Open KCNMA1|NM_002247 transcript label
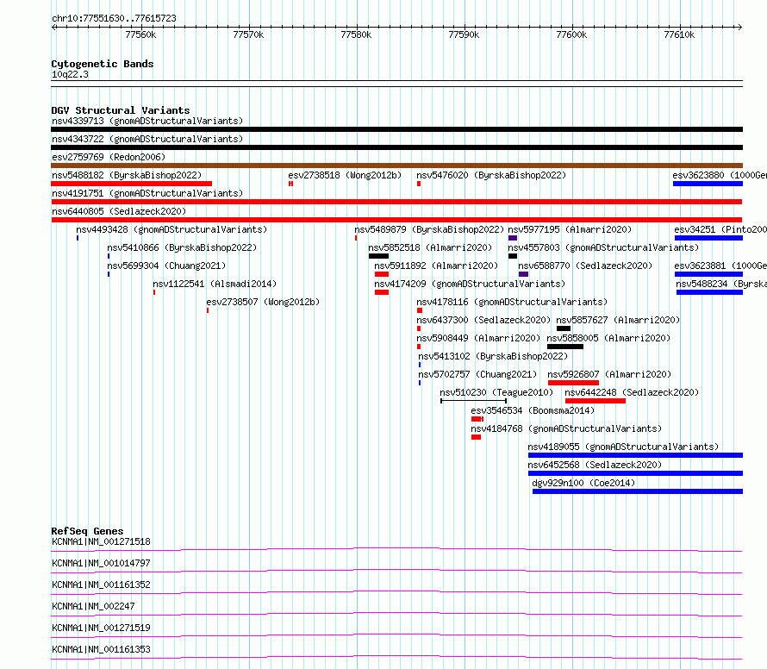767x669 pixels. (93, 606)
